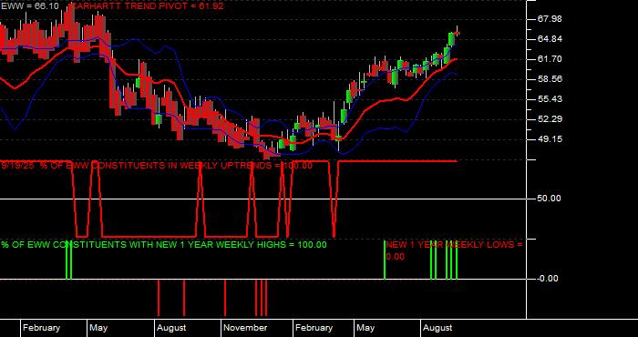Select the first February time axis label
638x337 pixels.
point(41,328)
